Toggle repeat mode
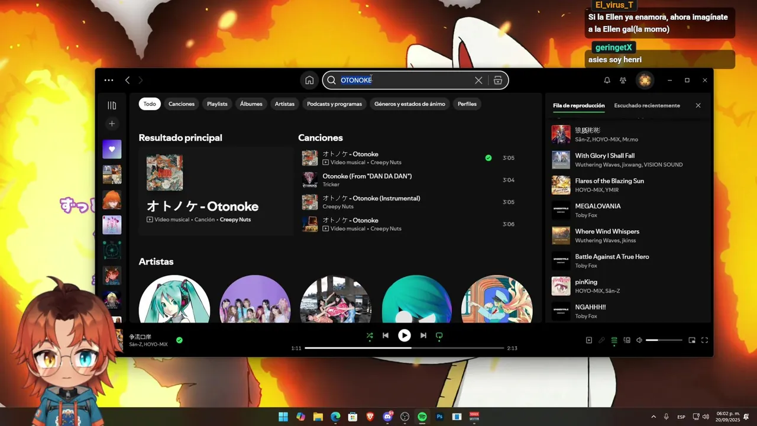This screenshot has height=426, width=757. point(439,335)
